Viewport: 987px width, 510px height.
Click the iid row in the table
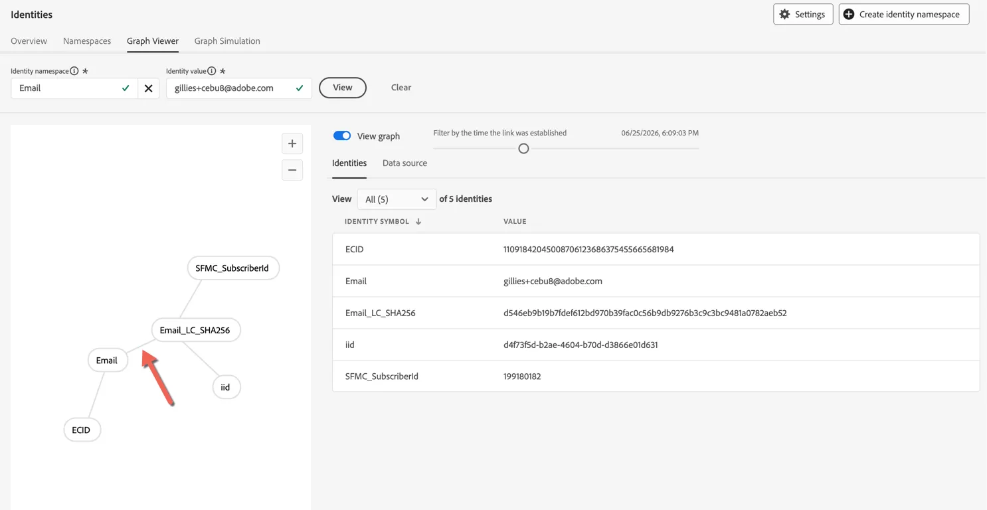click(x=656, y=345)
